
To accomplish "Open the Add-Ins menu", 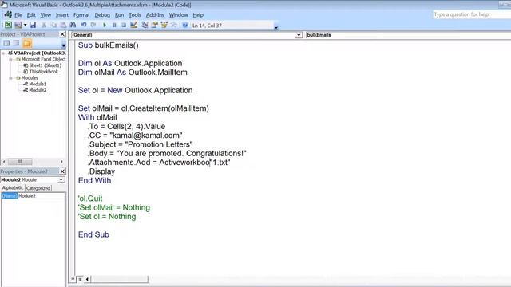I will tap(155, 15).
